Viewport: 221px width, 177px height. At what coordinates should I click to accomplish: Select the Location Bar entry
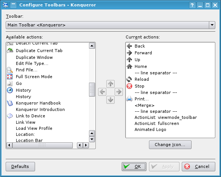click(29, 140)
